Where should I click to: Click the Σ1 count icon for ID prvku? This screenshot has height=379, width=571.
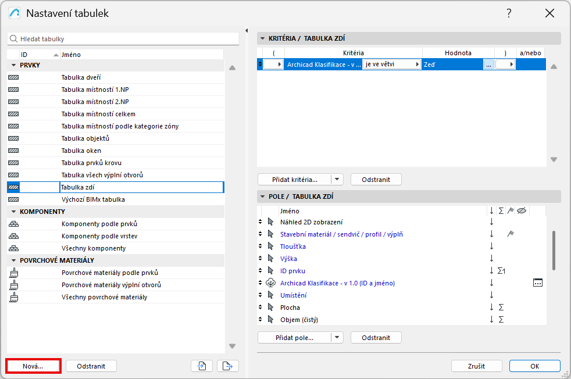click(x=501, y=270)
